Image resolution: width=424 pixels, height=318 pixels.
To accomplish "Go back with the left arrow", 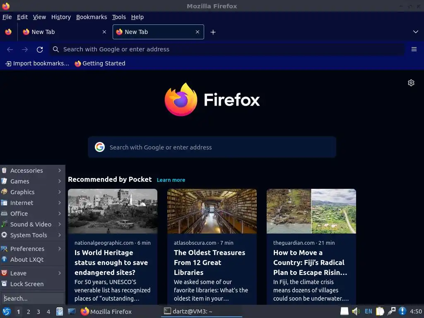I will [x=10, y=50].
